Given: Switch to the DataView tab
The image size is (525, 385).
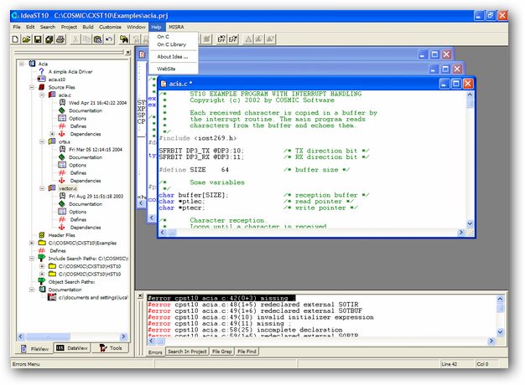Looking at the screenshot, I should 72,348.
